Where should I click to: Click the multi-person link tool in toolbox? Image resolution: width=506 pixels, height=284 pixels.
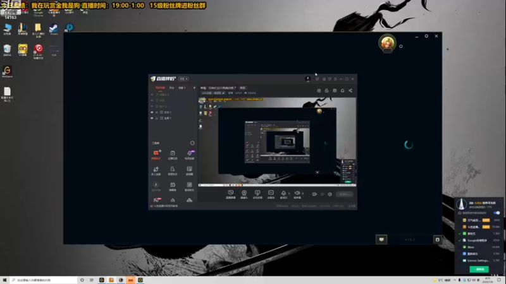[156, 170]
